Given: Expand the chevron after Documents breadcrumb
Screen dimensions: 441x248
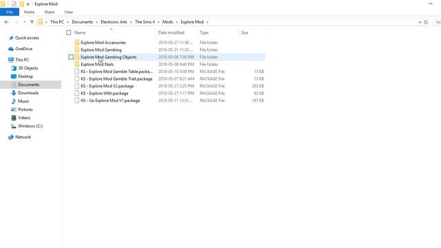Looking at the screenshot, I should pos(96,22).
